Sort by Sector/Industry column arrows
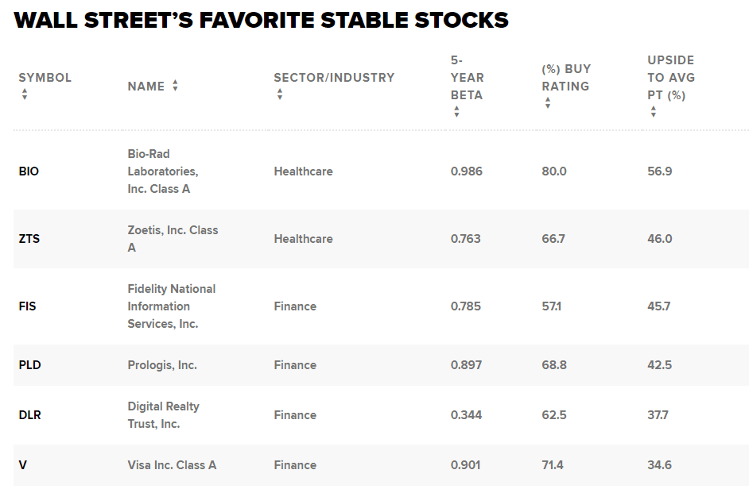 click(280, 94)
